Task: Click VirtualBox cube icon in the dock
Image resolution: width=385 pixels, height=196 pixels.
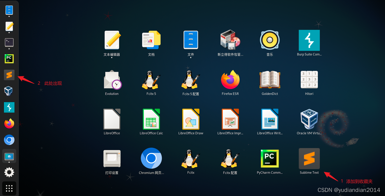Action: coord(9,91)
